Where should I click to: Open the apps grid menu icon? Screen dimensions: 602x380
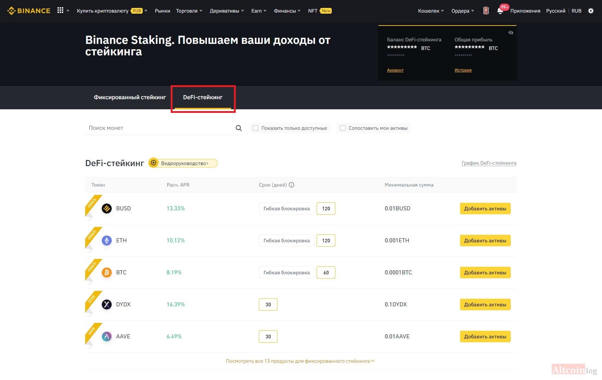60,10
